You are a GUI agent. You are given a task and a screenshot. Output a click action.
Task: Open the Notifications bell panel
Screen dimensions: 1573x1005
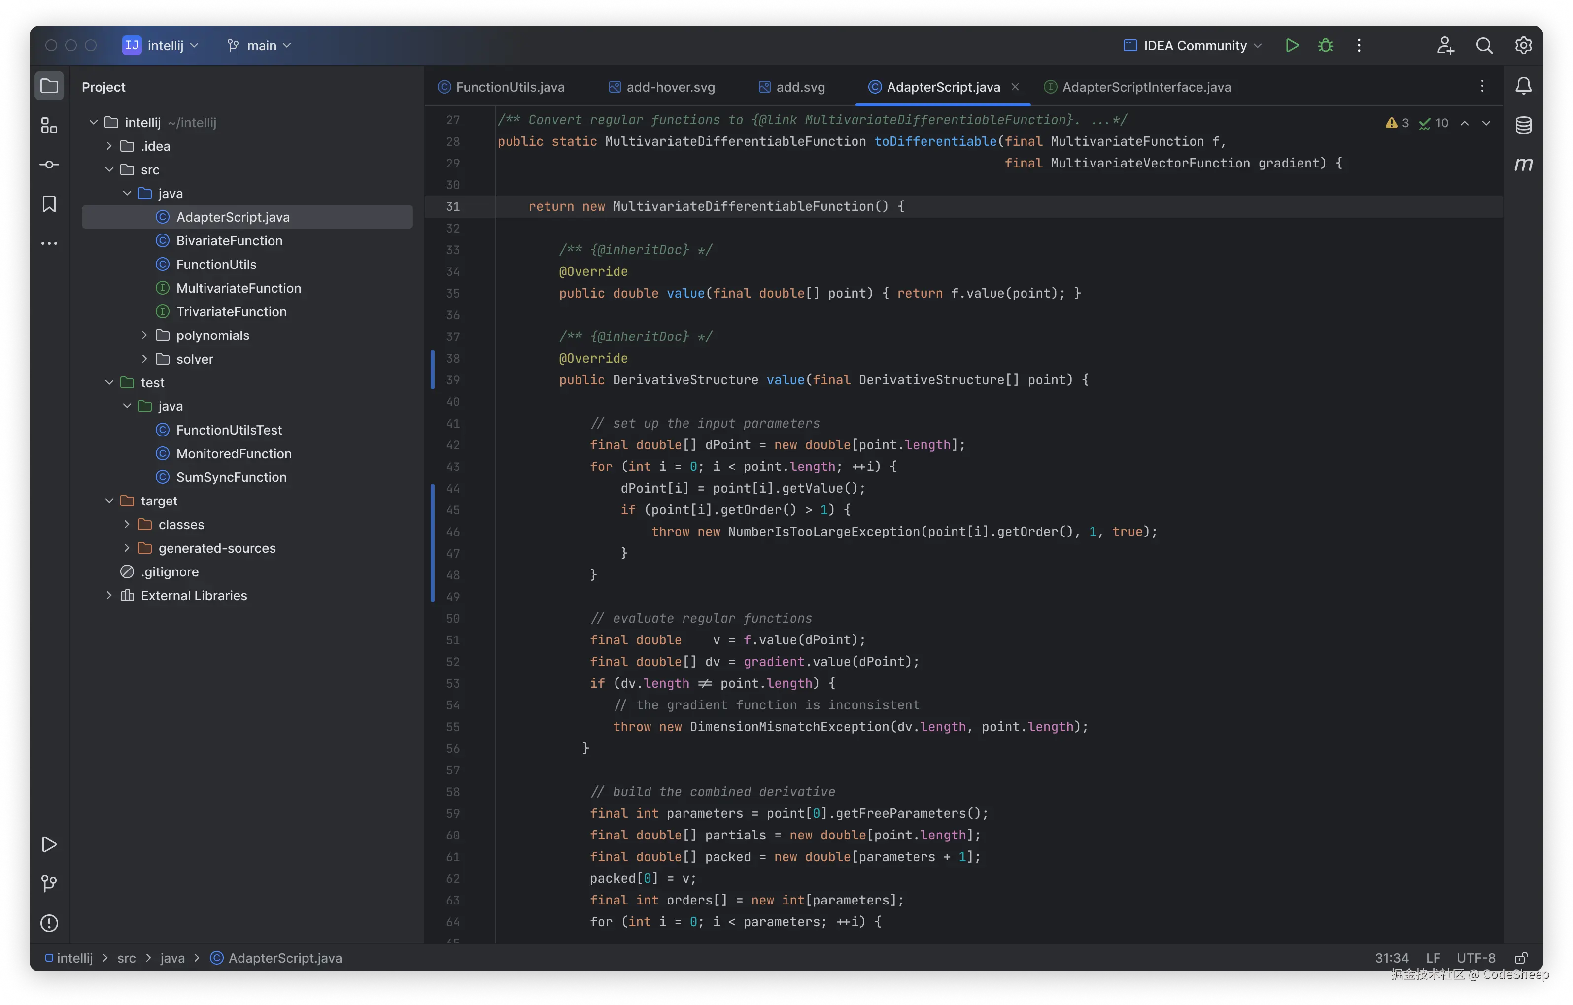point(1523,86)
